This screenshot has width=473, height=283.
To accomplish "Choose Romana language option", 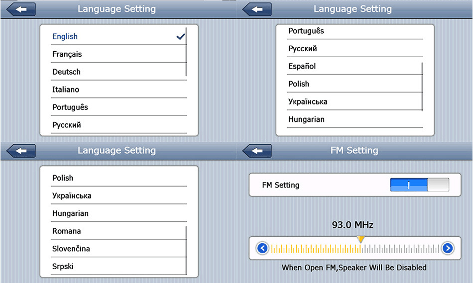I will [67, 231].
